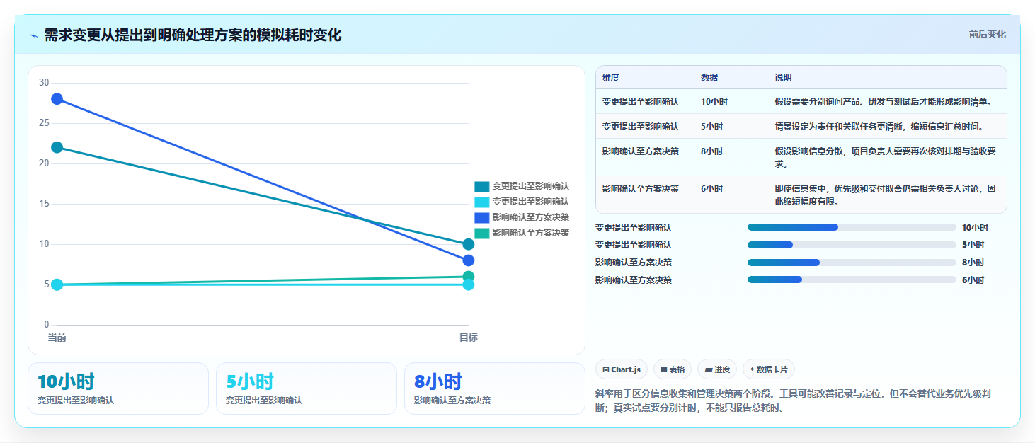
Task: Click the 目标 x-axis label
Action: [468, 338]
